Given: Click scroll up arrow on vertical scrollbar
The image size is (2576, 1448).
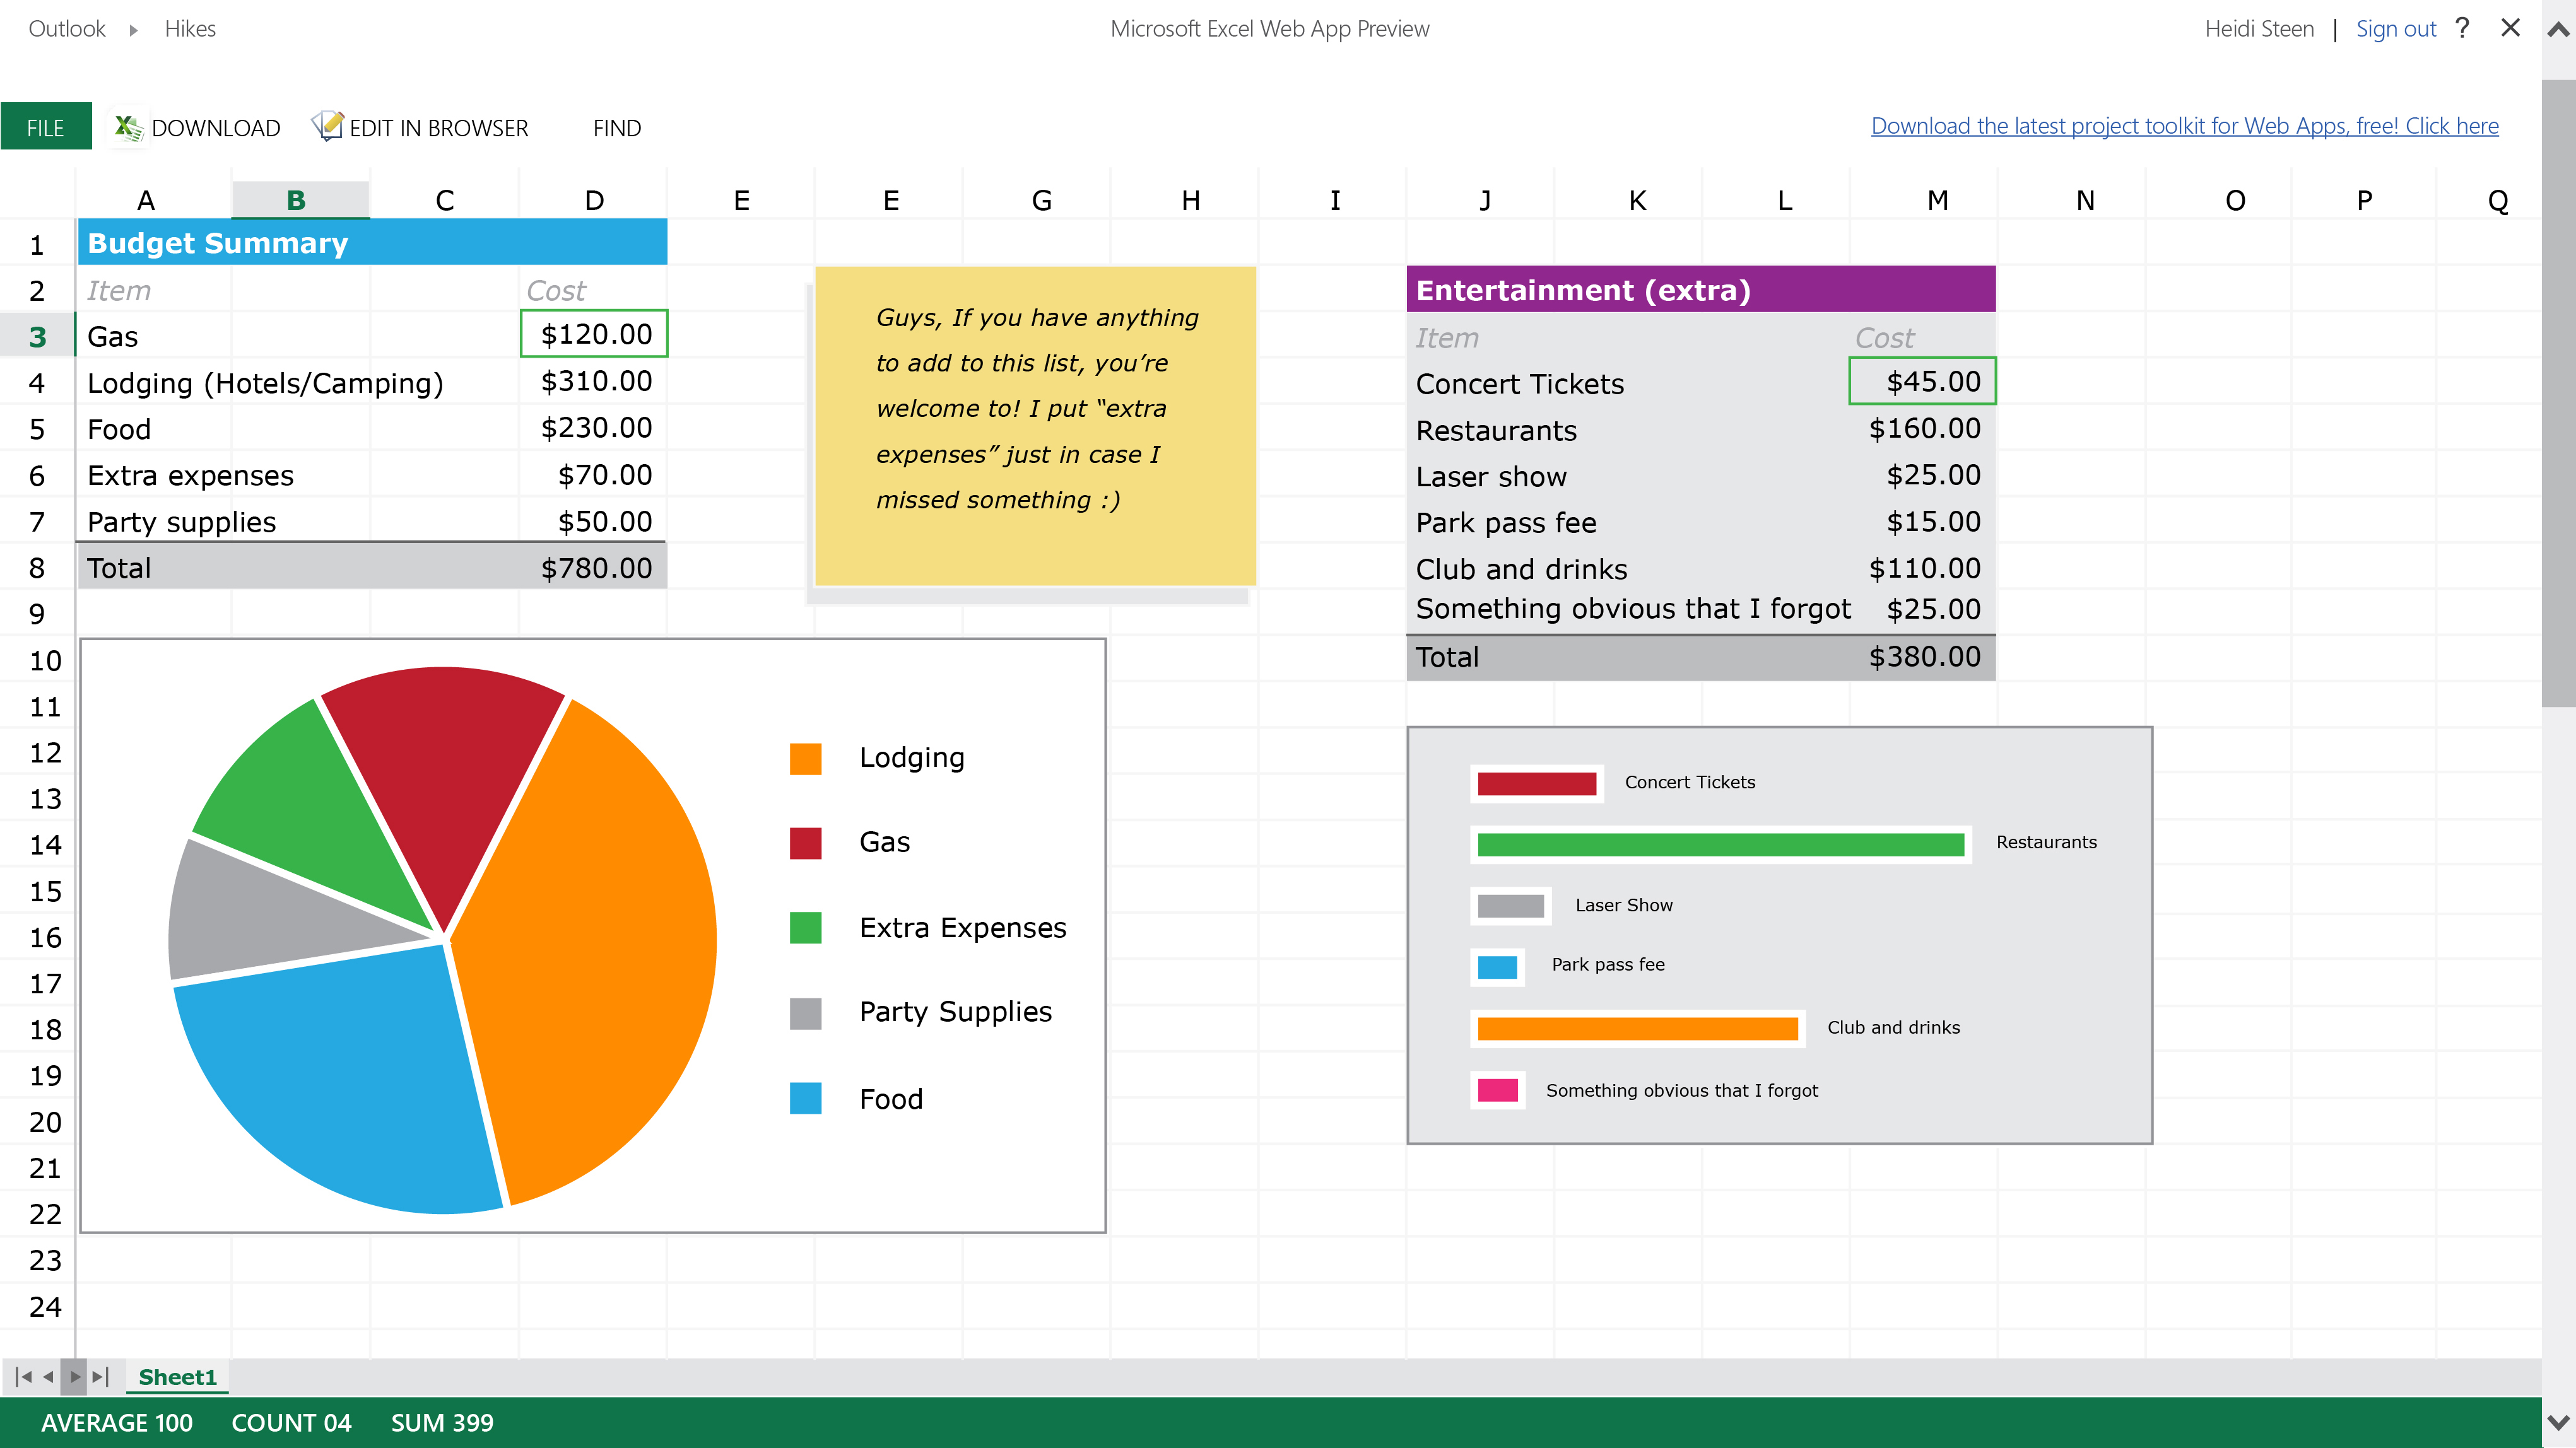Looking at the screenshot, I should coord(2558,30).
